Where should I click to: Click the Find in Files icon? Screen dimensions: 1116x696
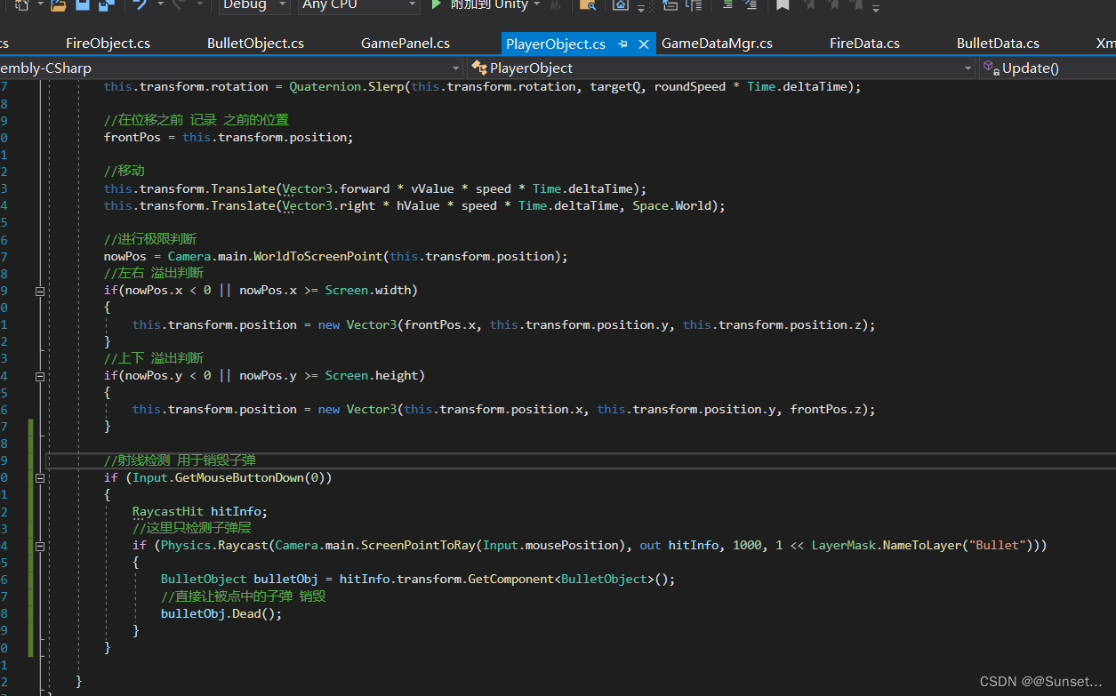pos(587,5)
